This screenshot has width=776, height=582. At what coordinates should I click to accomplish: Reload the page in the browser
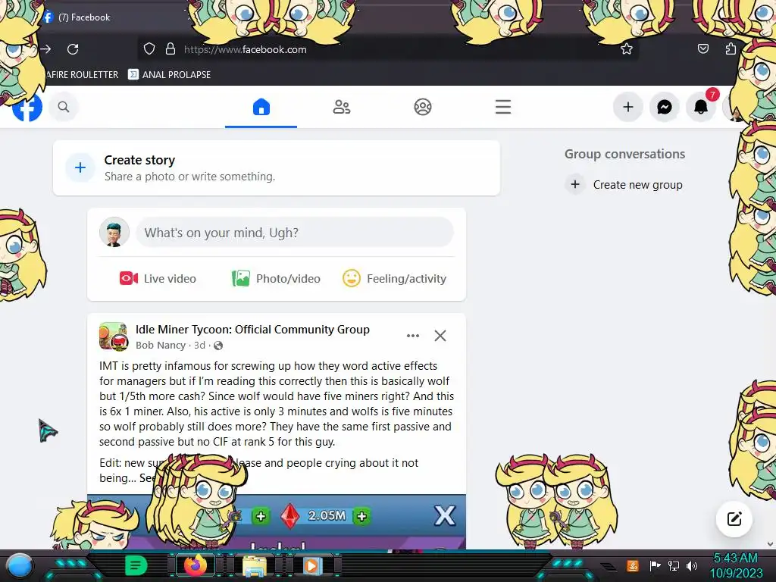pyautogui.click(x=73, y=49)
